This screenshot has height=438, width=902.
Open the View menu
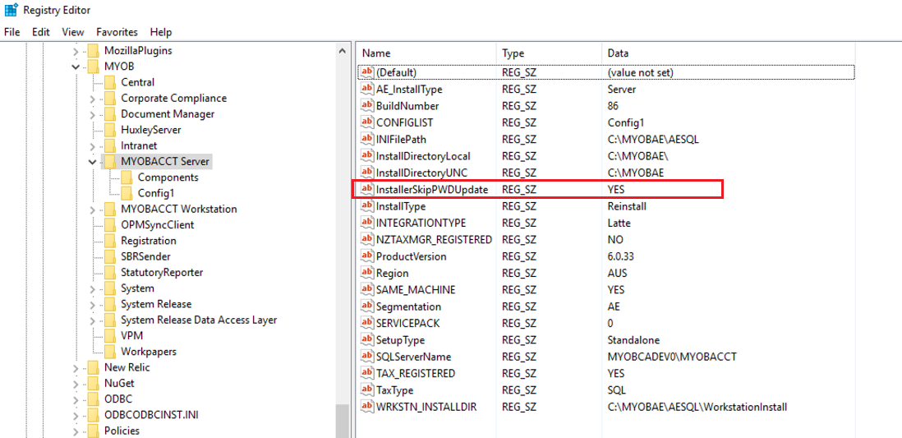point(73,32)
